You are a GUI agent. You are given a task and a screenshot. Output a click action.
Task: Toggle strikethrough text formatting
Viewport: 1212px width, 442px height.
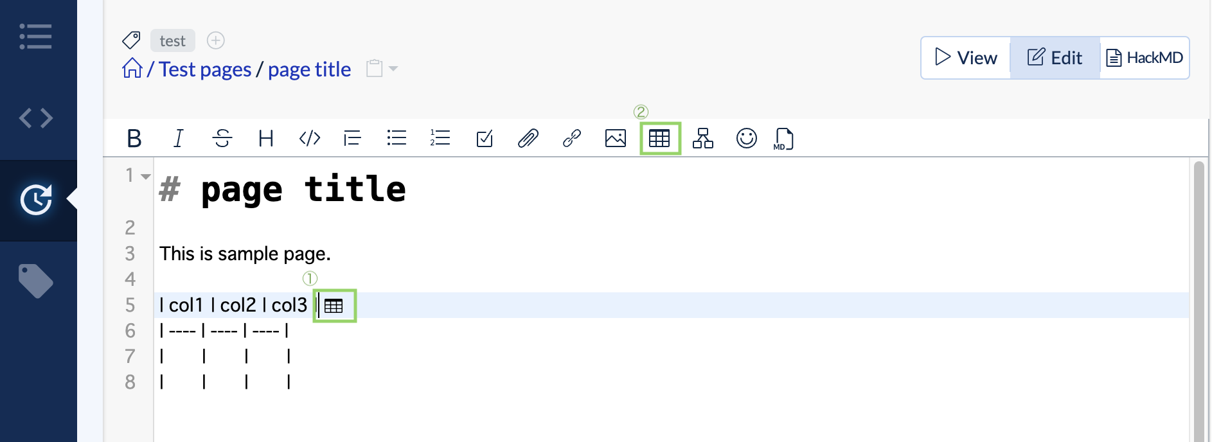pos(222,138)
